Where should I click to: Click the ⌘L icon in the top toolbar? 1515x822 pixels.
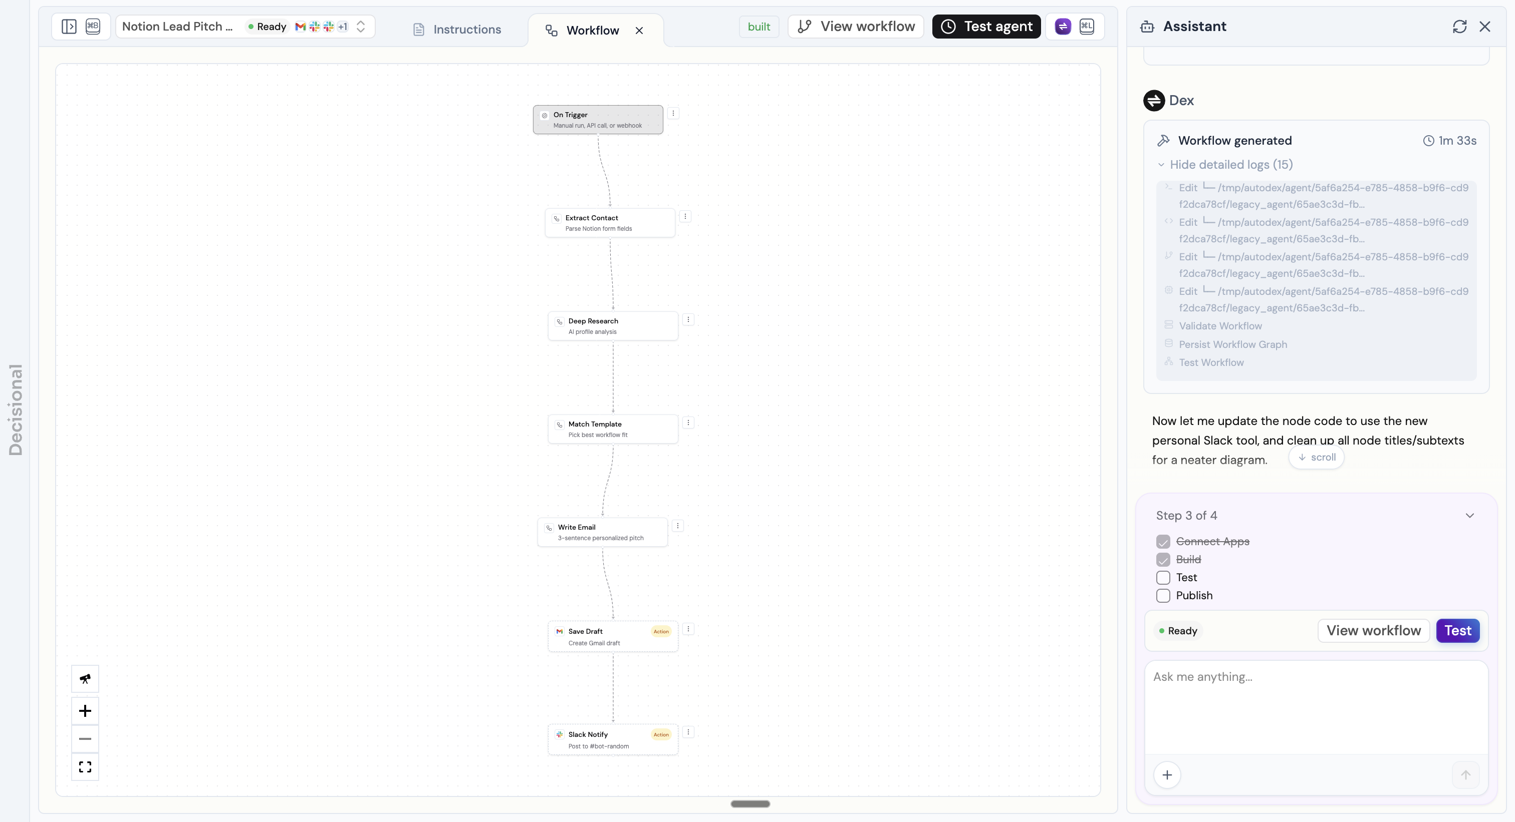(1086, 27)
